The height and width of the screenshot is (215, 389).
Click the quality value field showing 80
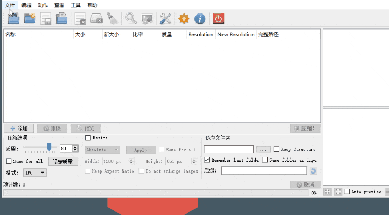(66, 148)
